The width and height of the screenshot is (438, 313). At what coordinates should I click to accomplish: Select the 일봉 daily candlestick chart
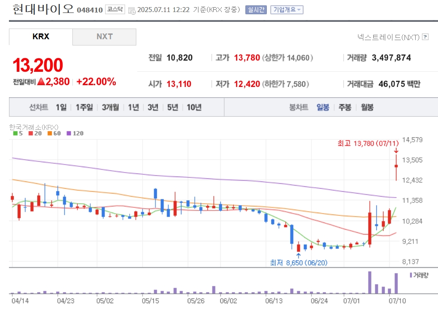323,107
